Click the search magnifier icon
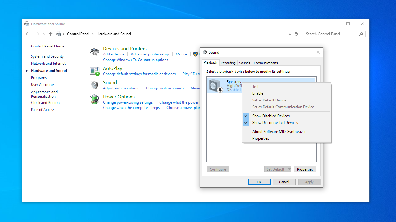 [361, 34]
